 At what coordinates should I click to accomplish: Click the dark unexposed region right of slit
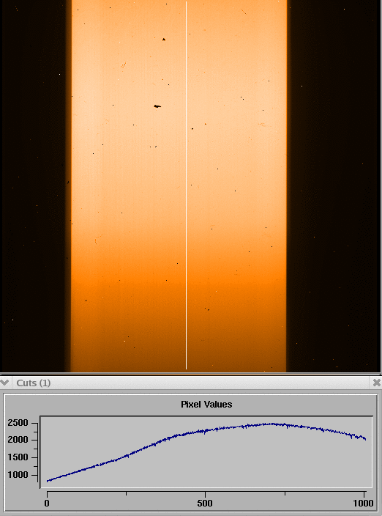[x=334, y=186]
